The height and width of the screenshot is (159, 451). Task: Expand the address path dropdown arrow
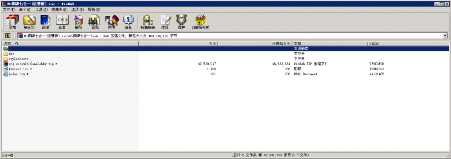[445, 36]
